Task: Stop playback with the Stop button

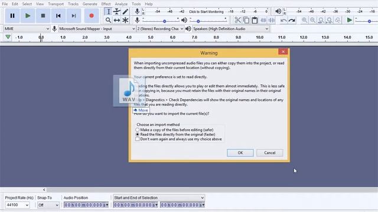Action: tap(43, 16)
